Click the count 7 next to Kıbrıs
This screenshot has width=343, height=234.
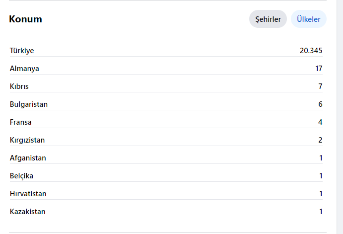(x=320, y=86)
